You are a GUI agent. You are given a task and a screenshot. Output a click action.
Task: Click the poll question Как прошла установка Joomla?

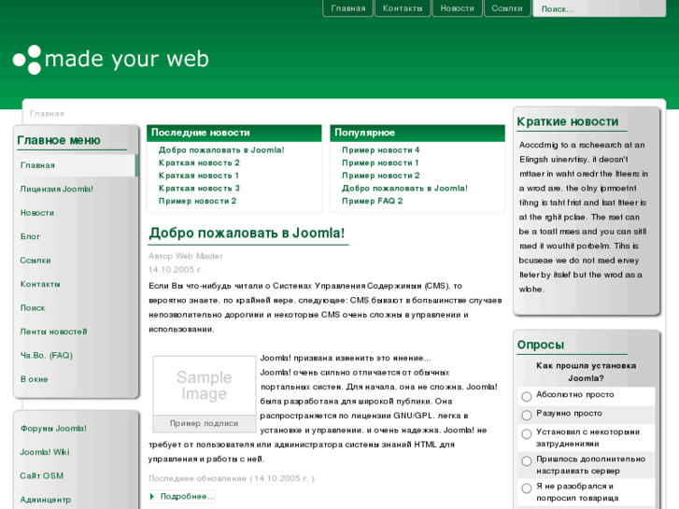click(586, 372)
